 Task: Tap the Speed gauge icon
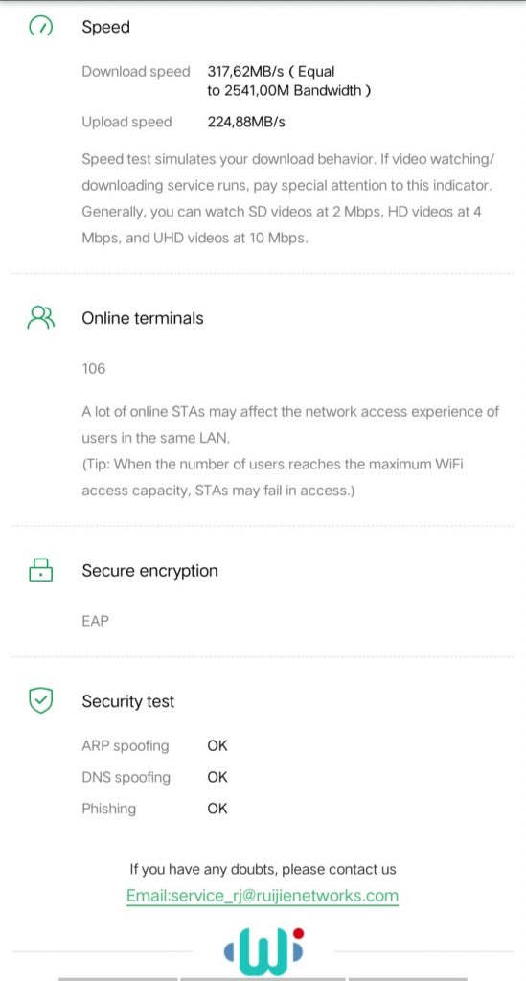point(41,27)
